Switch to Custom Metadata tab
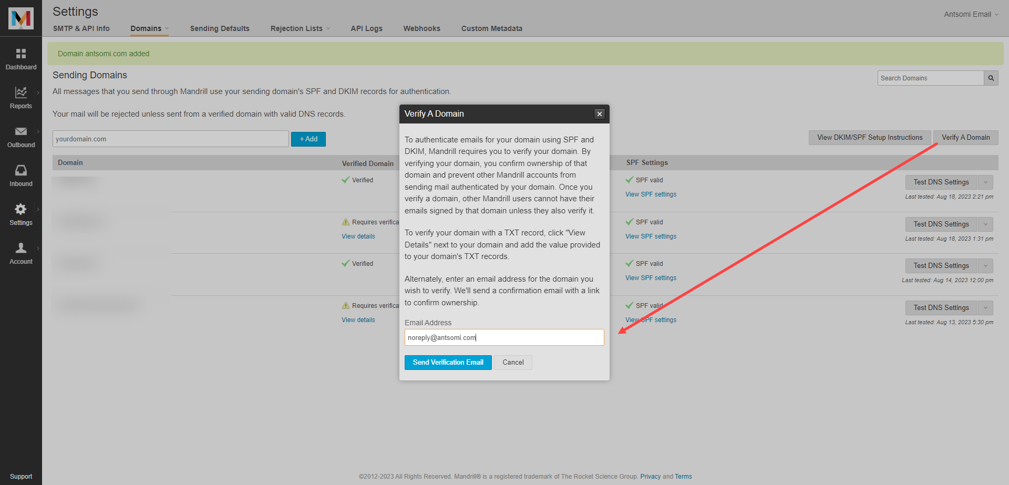 491,28
